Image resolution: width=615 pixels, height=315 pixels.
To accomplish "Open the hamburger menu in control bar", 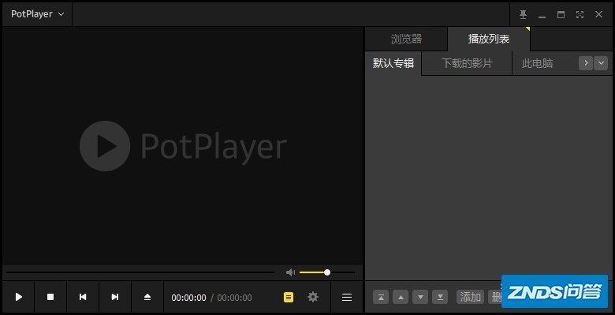I will tap(347, 298).
